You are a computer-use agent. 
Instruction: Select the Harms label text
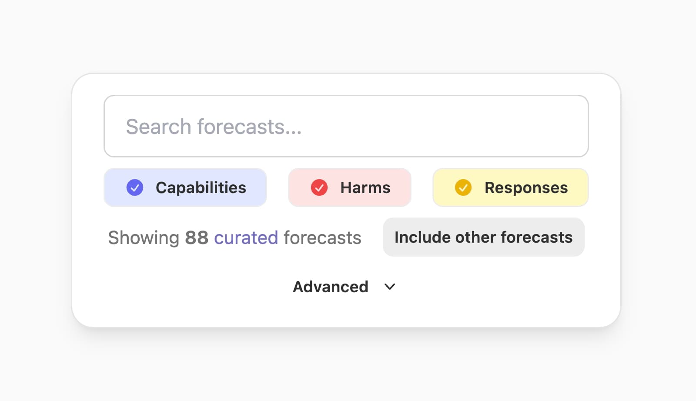click(x=365, y=187)
